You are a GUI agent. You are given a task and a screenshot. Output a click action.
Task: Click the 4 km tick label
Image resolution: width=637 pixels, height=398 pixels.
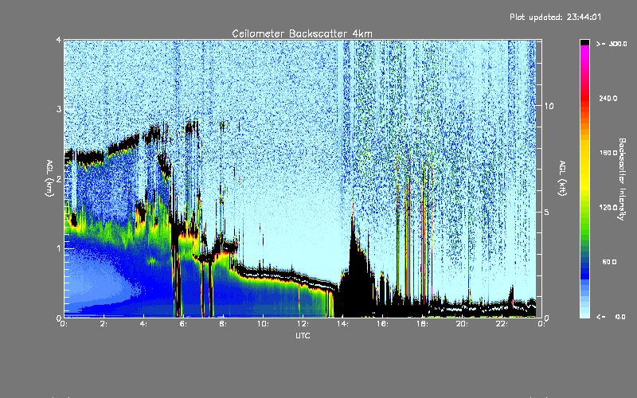59,40
